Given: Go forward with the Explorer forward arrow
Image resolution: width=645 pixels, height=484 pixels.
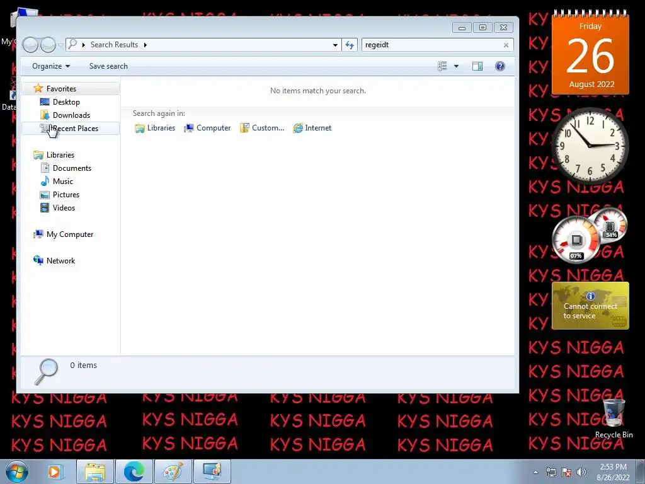Looking at the screenshot, I should click(48, 45).
